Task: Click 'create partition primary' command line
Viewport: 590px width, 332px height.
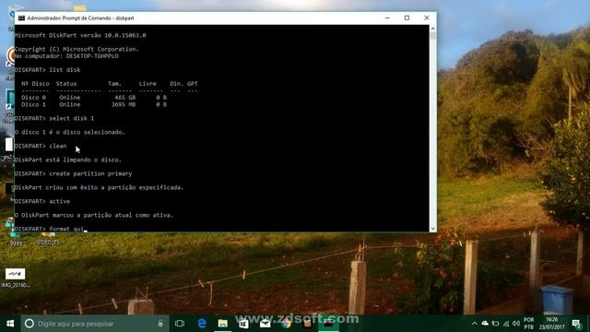Action: (74, 173)
